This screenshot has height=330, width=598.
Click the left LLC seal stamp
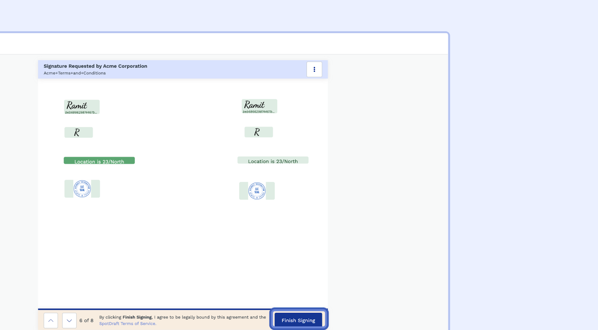pyautogui.click(x=82, y=189)
